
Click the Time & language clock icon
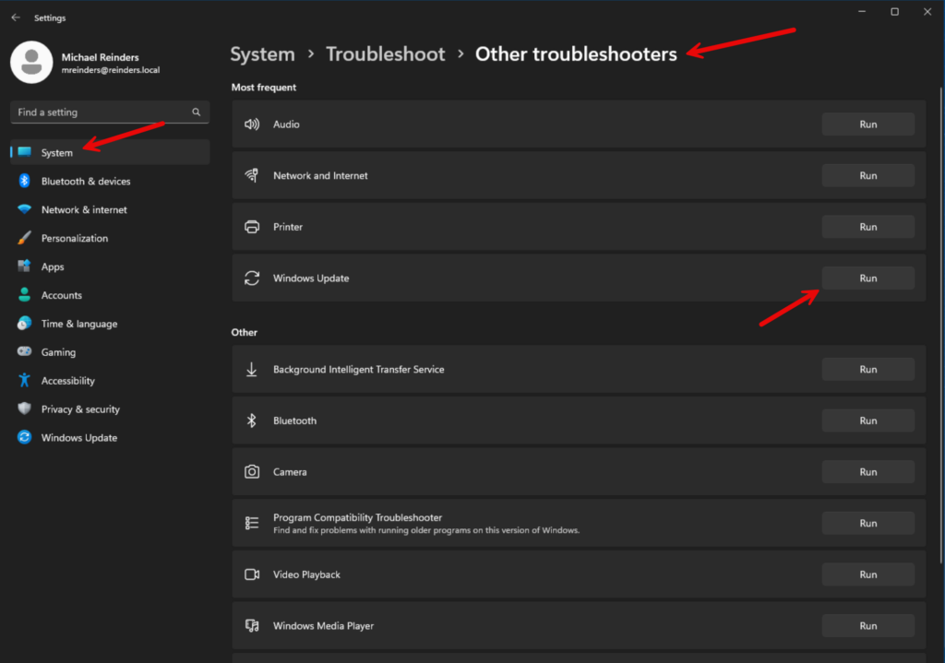tap(24, 324)
